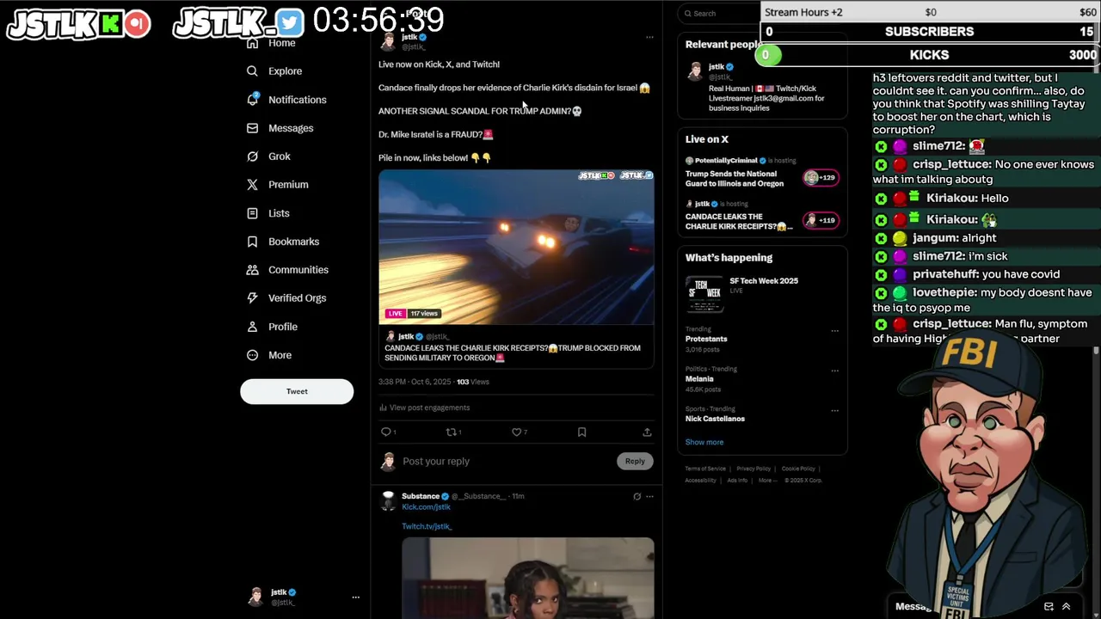The image size is (1101, 619).
Task: Click Nick Castellanos trending topic
Action: point(715,419)
